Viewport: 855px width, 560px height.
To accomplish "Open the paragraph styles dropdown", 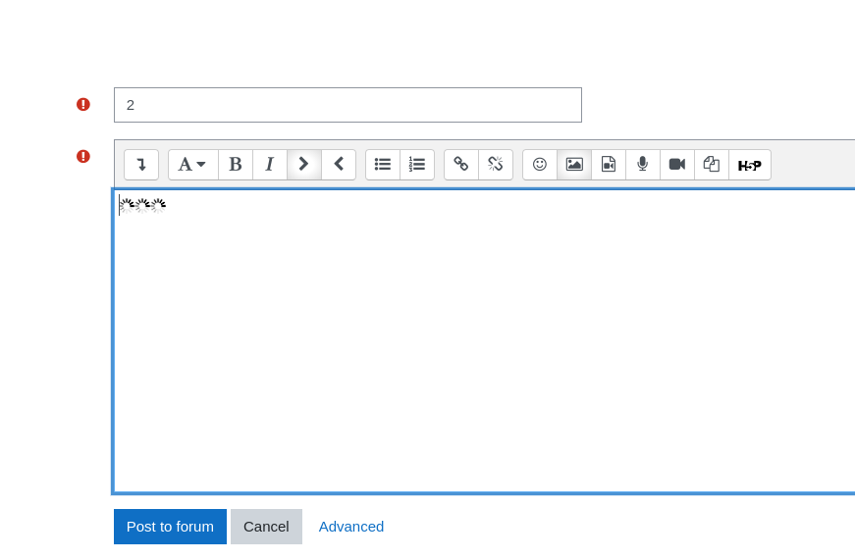I will coord(193,165).
